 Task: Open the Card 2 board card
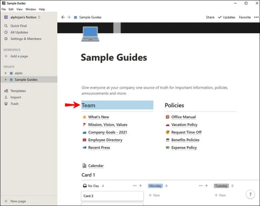(112, 196)
